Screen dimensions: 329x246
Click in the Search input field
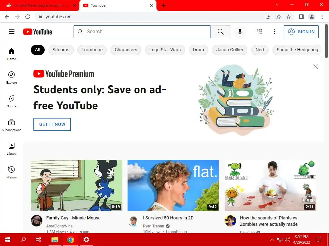pyautogui.click(x=142, y=32)
